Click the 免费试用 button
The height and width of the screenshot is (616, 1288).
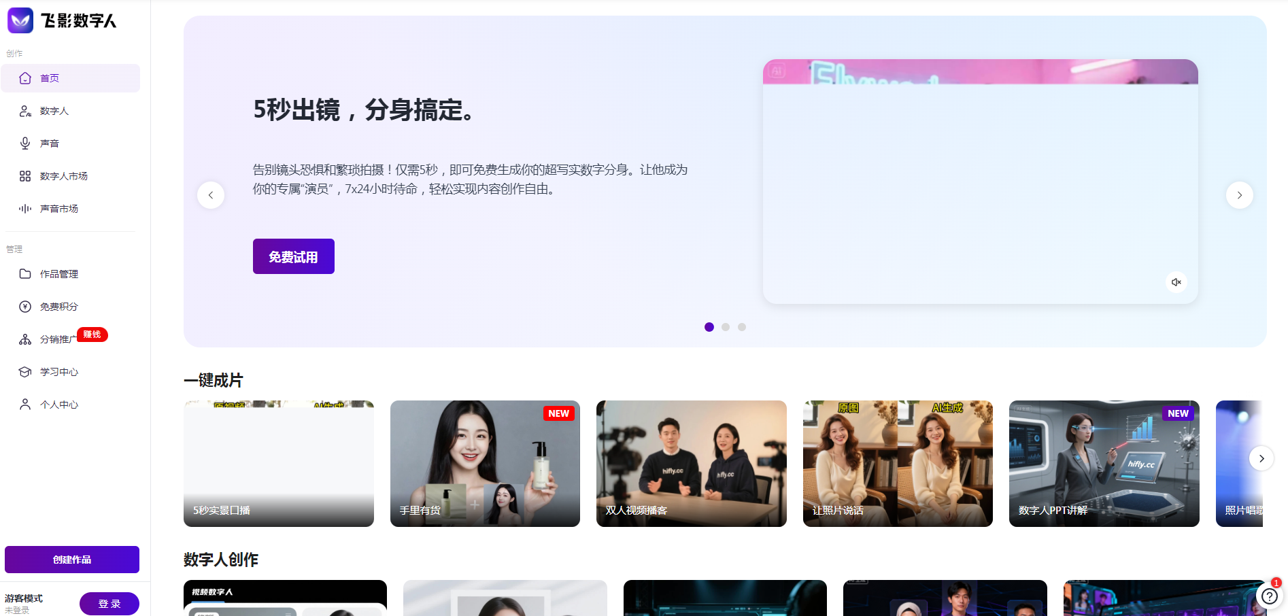coord(293,256)
